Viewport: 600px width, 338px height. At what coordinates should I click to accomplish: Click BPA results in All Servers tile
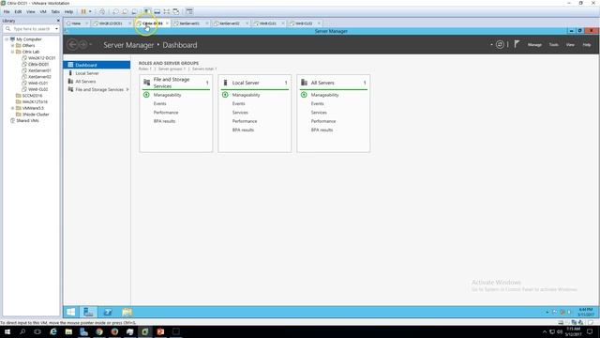coord(322,130)
